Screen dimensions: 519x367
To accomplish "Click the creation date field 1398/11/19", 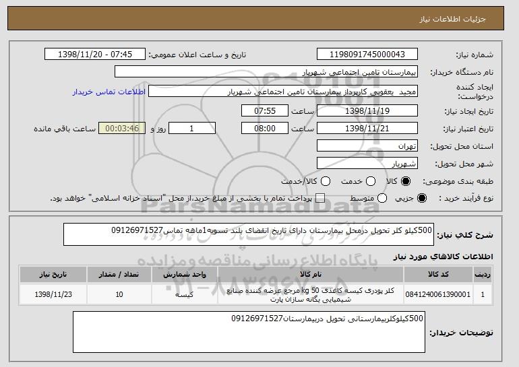I will [x=367, y=110].
